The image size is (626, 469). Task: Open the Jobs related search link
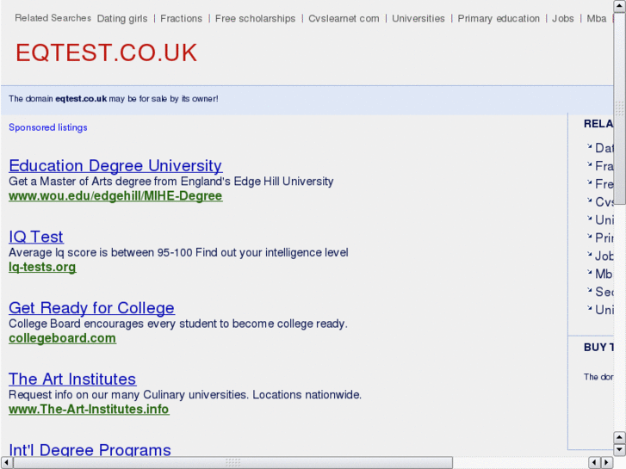(562, 18)
